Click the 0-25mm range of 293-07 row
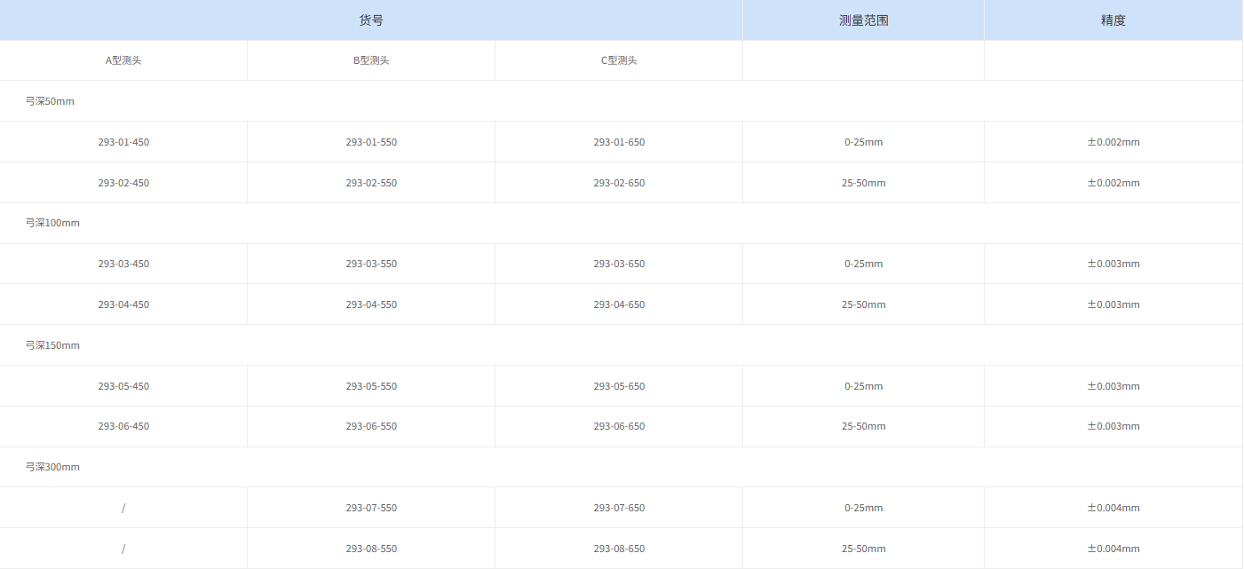This screenshot has width=1244, height=569. click(862, 507)
